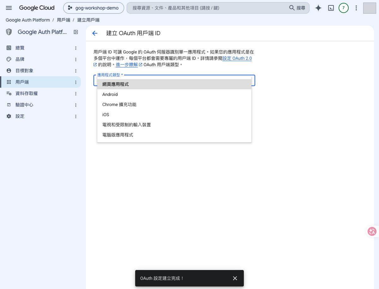Open the main hamburger navigation menu
This screenshot has height=289, width=379.
click(x=9, y=8)
